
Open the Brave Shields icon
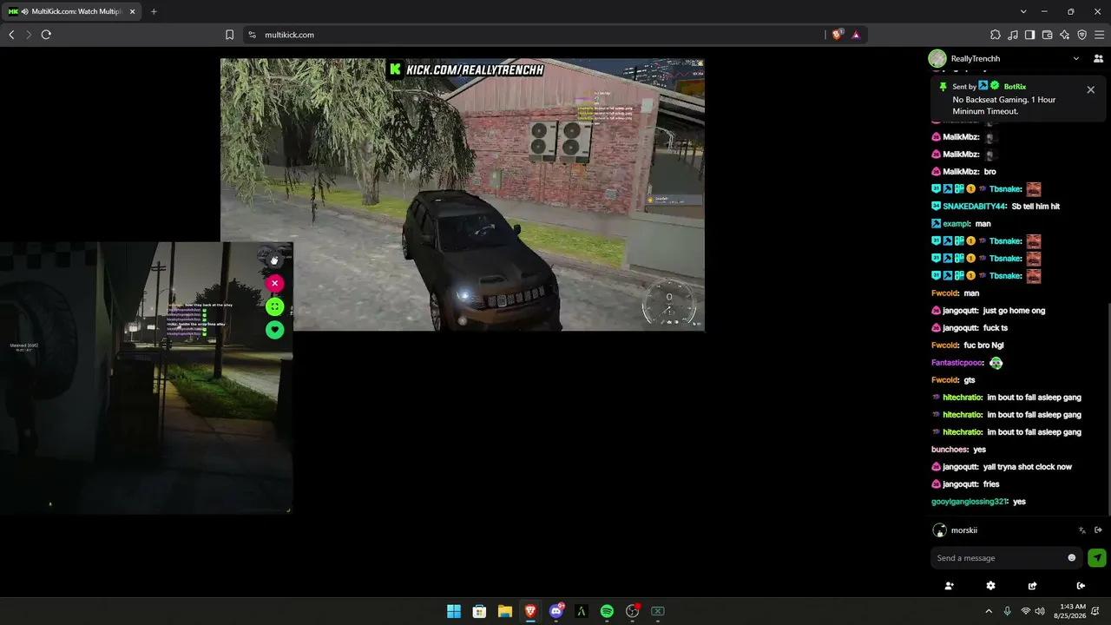[838, 35]
